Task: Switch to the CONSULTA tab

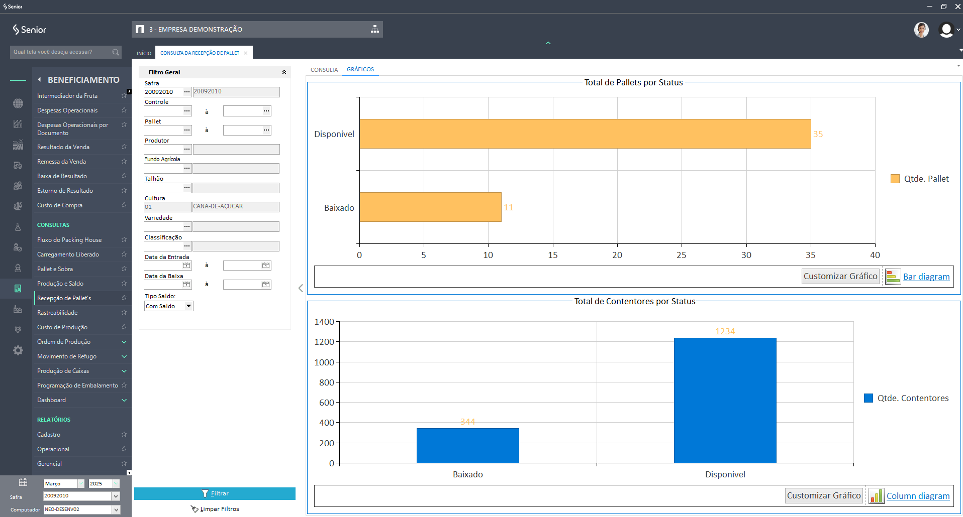Action: click(324, 70)
